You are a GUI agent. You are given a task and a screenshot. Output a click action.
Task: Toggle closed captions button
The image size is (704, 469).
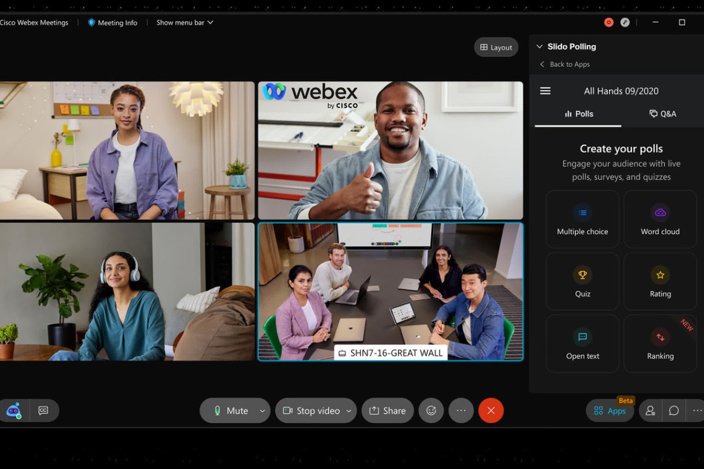(43, 411)
